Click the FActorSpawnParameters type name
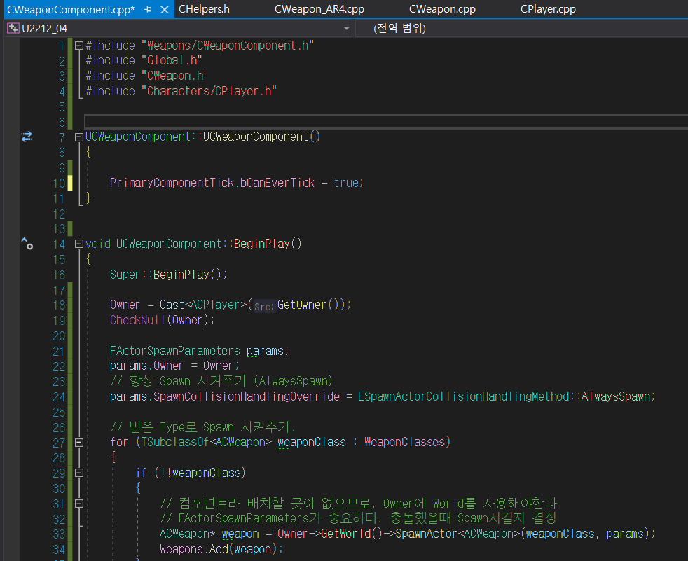The width and height of the screenshot is (688, 561). (x=174, y=351)
